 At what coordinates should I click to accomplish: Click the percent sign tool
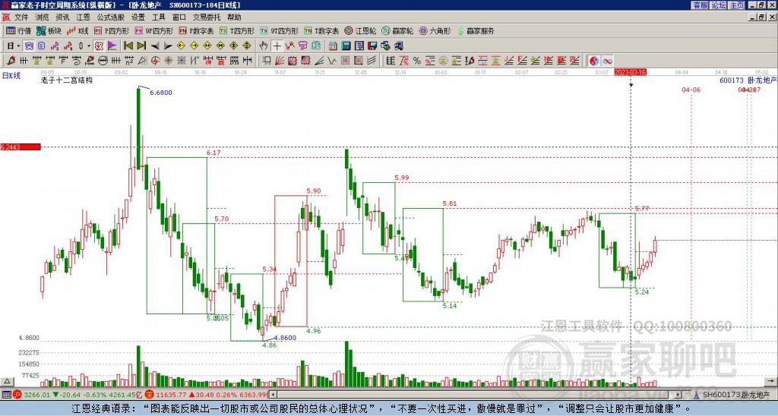coord(417,61)
